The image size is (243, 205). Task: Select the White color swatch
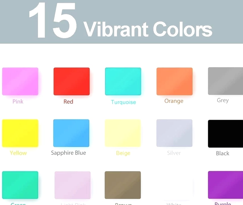(175, 186)
